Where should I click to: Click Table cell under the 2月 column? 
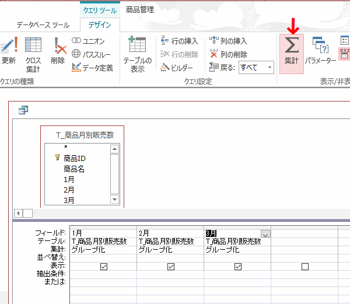170,242
